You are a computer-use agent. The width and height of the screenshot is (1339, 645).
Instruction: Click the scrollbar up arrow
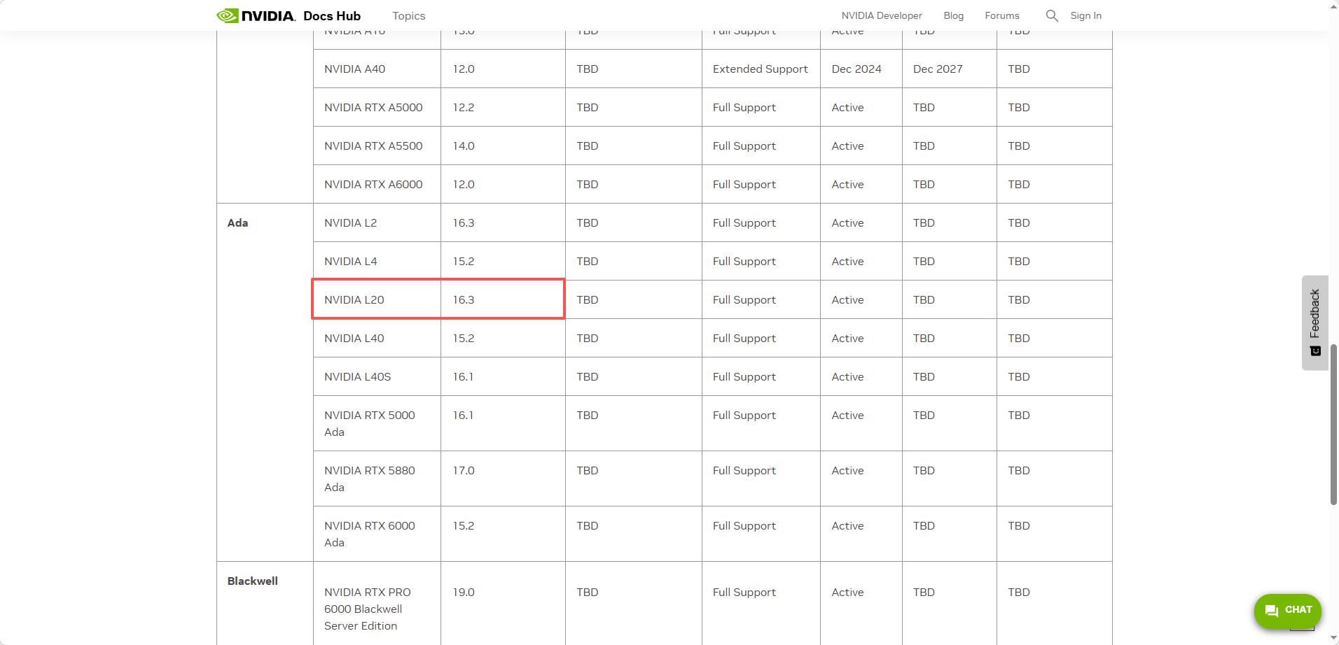pyautogui.click(x=1333, y=6)
